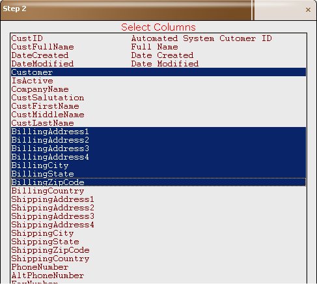The image size is (317, 284).
Task: Select the CustID column row
Action: coord(158,38)
